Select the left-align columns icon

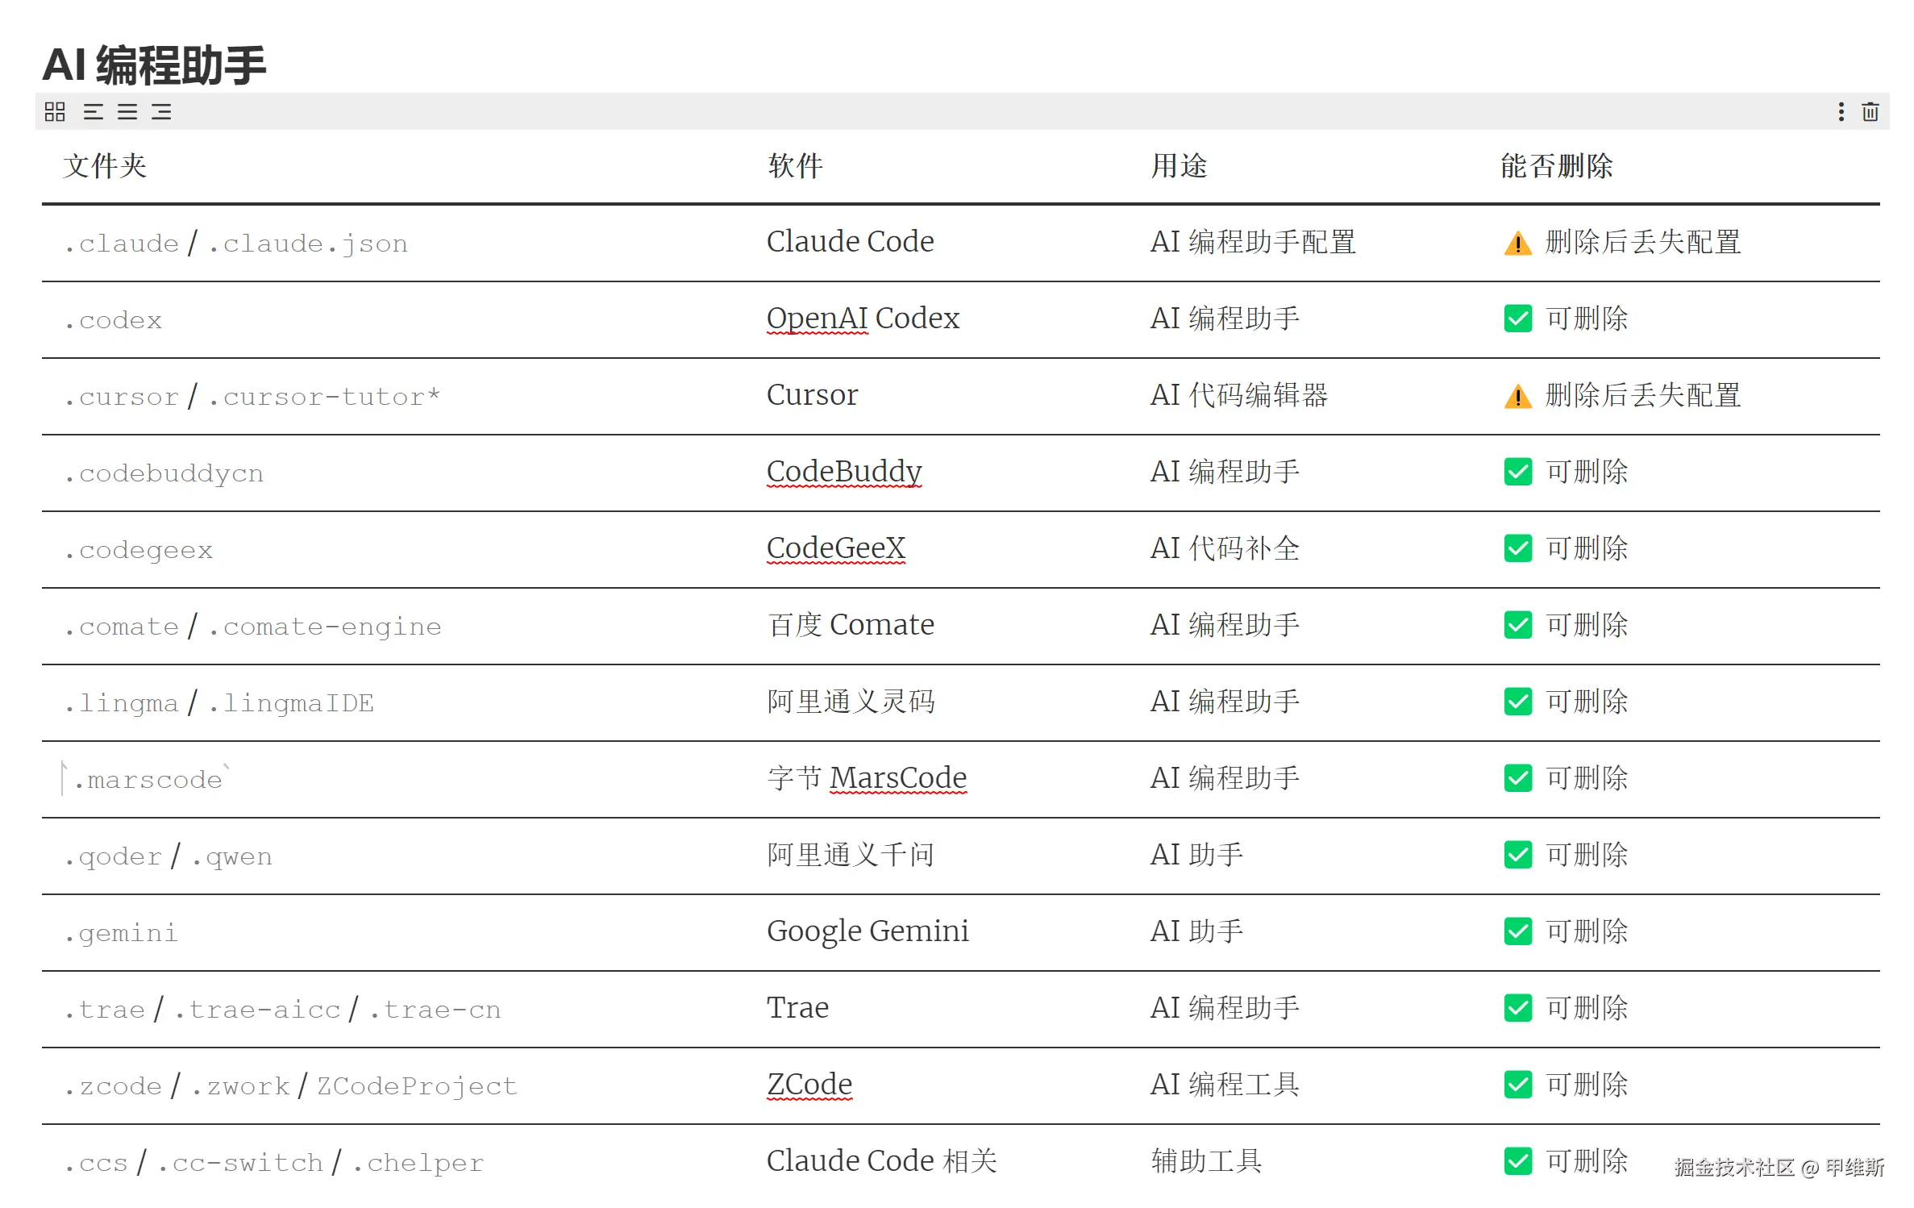click(94, 112)
